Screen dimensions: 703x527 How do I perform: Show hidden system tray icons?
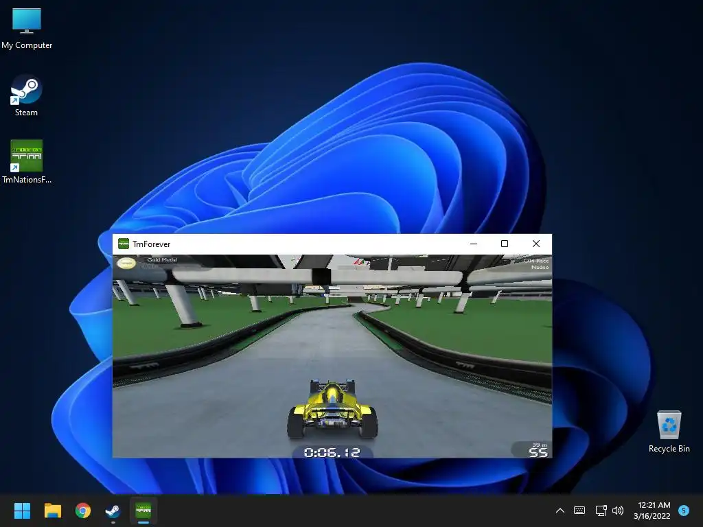(560, 511)
